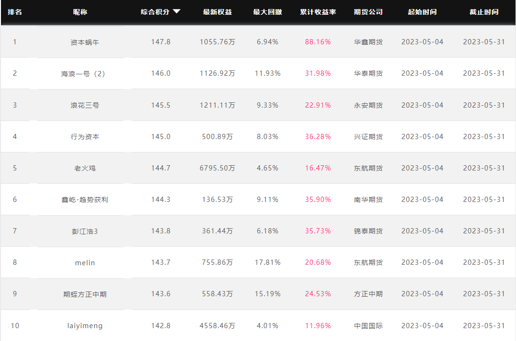Open trader 老火鸡
This screenshot has height=341, width=516.
[x=85, y=168]
